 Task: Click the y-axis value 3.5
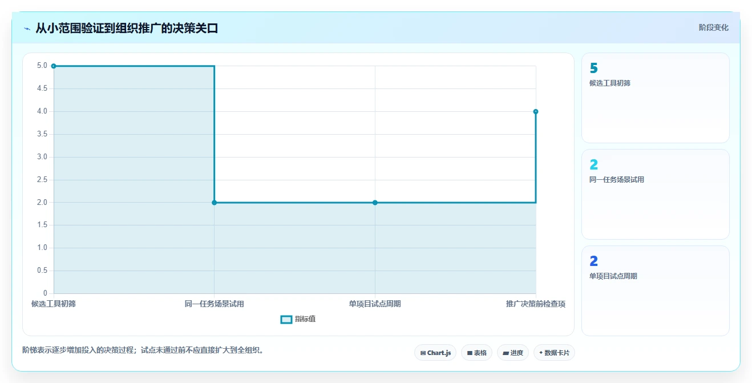42,134
